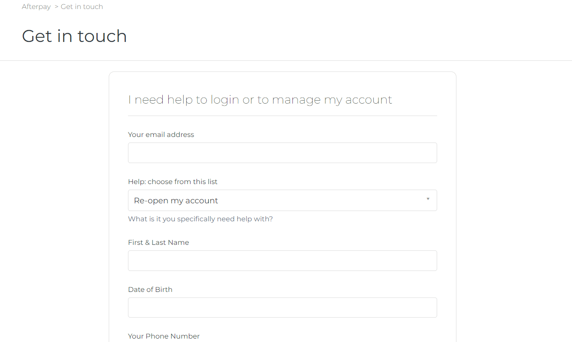
Task: Click the word 'account' in the form heading
Action: pyautogui.click(x=369, y=100)
